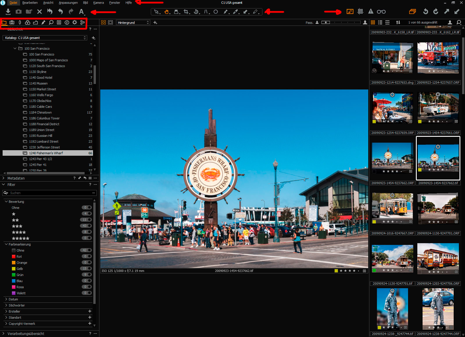Collapse the 100 San Francisco parent folder

pos(15,49)
